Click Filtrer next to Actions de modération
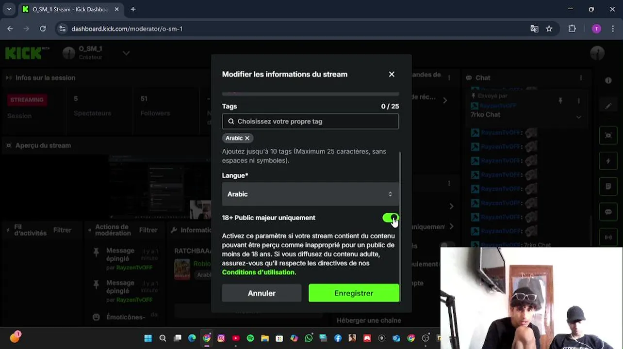This screenshot has height=349, width=623. coord(148,230)
